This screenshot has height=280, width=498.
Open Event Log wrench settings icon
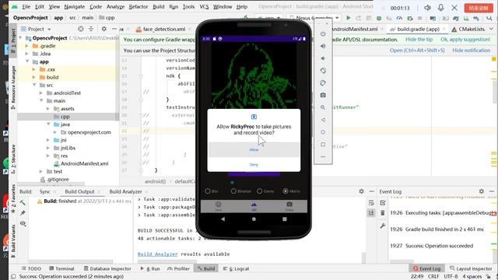coord(383,226)
